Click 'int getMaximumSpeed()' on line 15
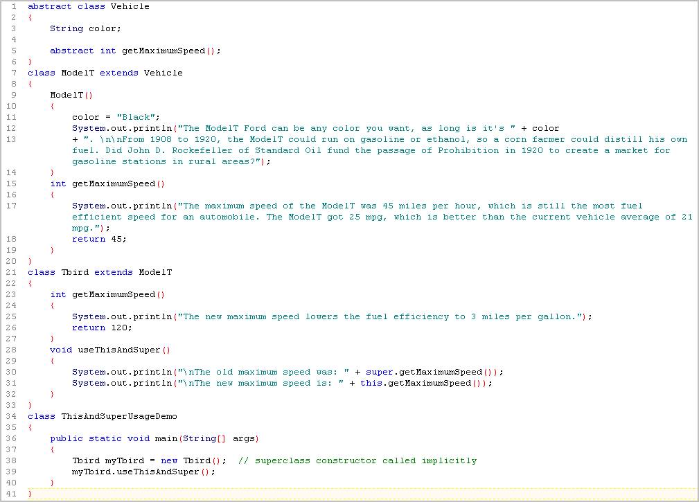 [x=107, y=184]
